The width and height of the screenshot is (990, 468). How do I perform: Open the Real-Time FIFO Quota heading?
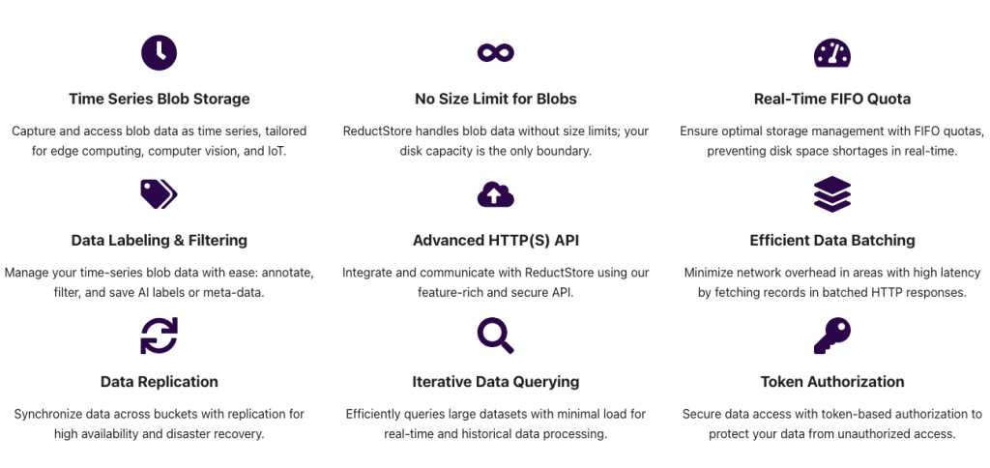pos(831,99)
